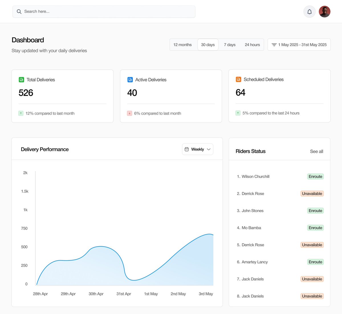This screenshot has width=342, height=314.
Task: Click the Active Deliveries value 40
Action: [x=132, y=93]
